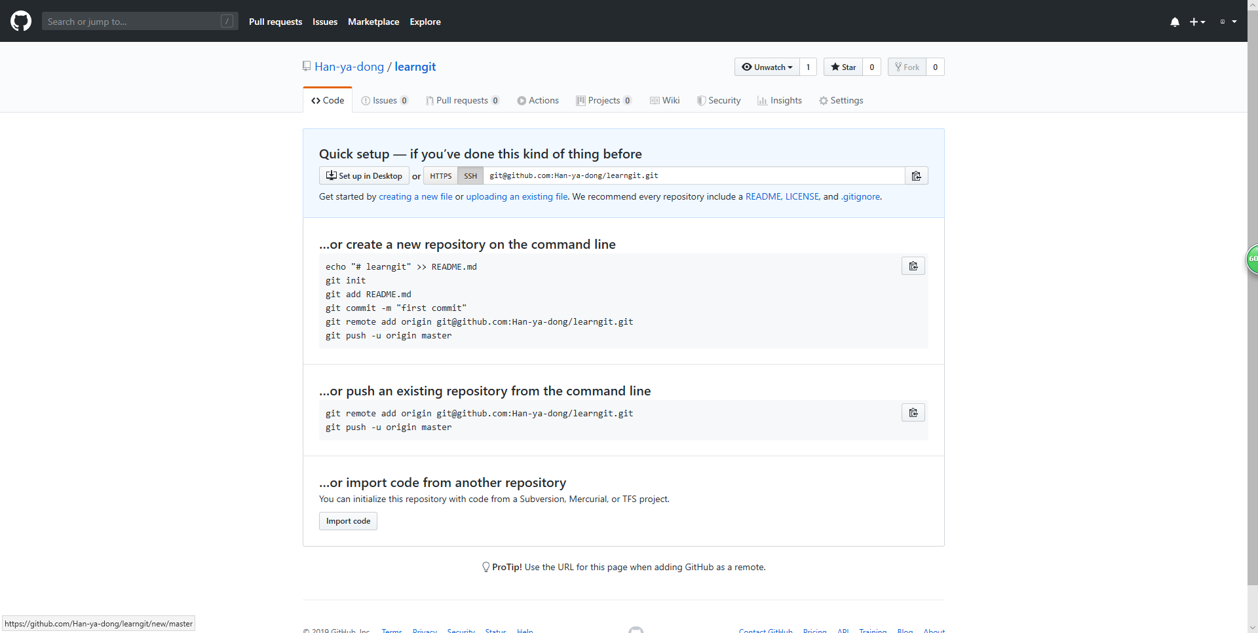Open the Wiki tab
Viewport: 1258px width, 633px height.
coord(665,100)
